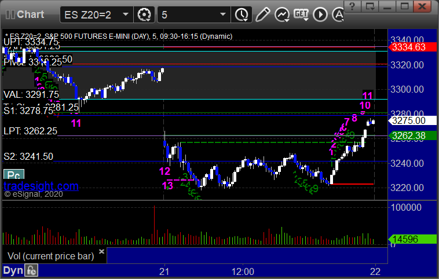Select the pencil drawing tool
The width and height of the screenshot is (439, 279).
coord(262,14)
